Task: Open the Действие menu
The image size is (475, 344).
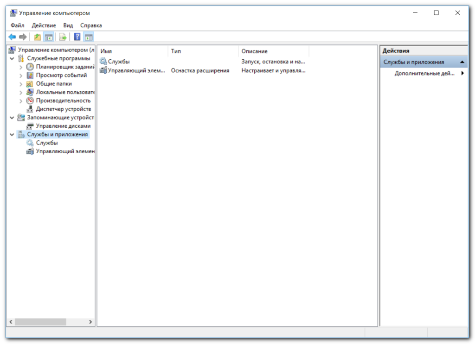Action: point(44,25)
